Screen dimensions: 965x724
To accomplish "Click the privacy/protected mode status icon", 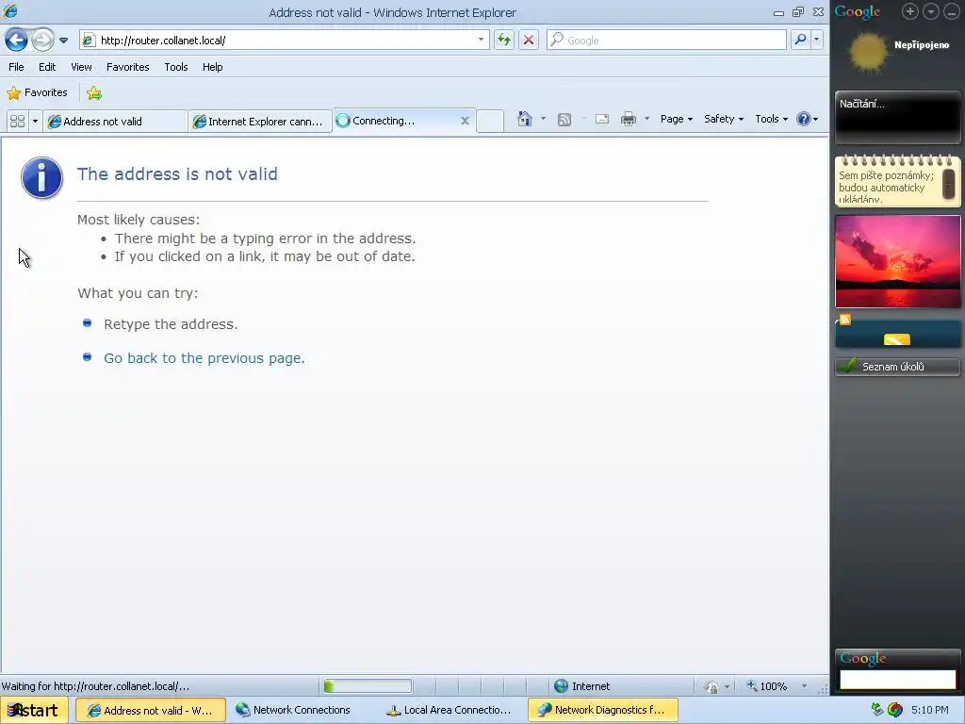I will (x=711, y=686).
